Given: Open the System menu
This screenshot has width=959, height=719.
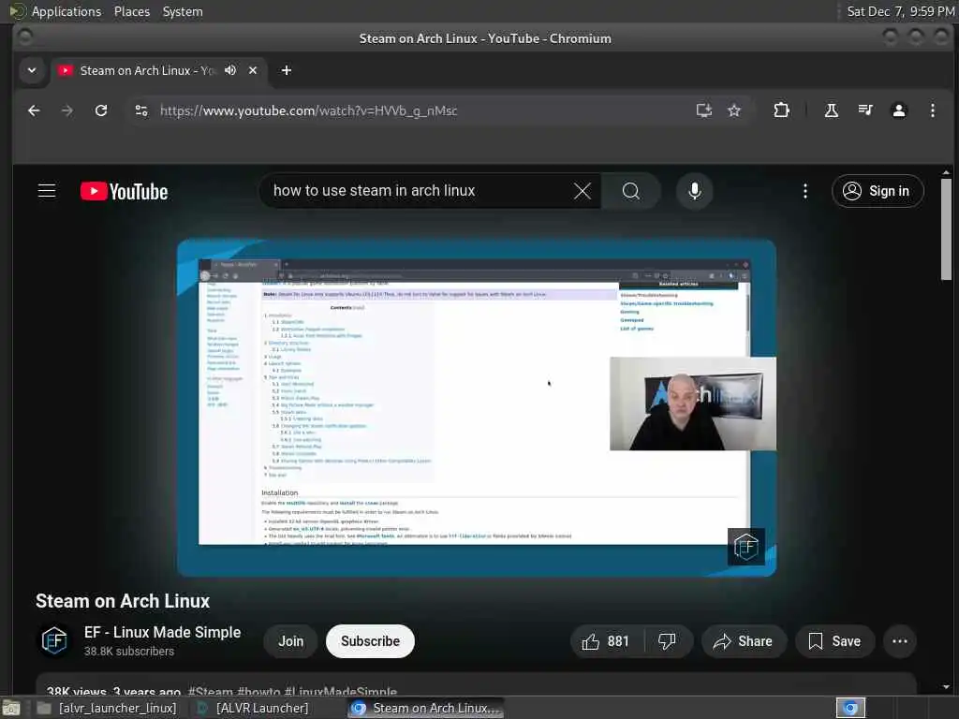Looking at the screenshot, I should (x=183, y=11).
